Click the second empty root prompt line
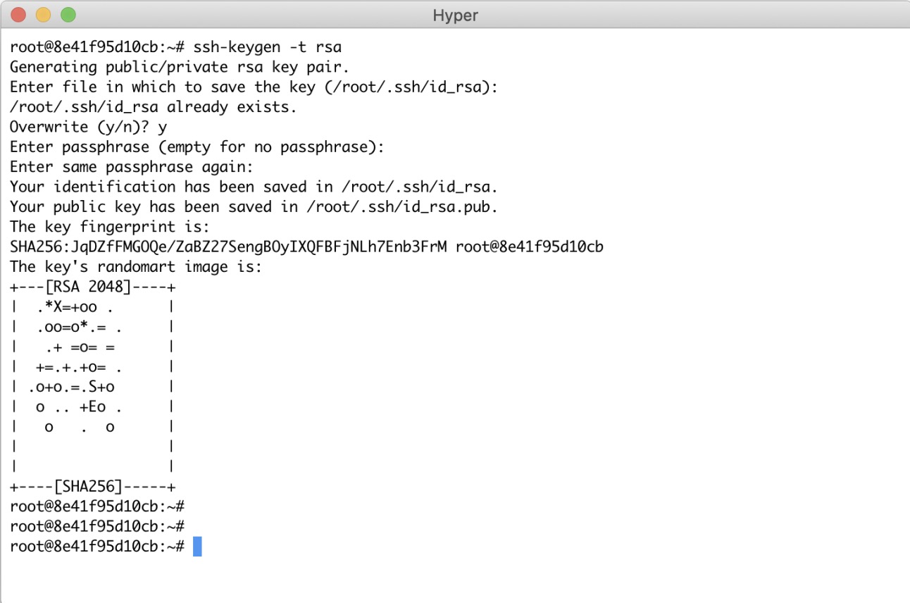This screenshot has width=910, height=603. coord(97,526)
